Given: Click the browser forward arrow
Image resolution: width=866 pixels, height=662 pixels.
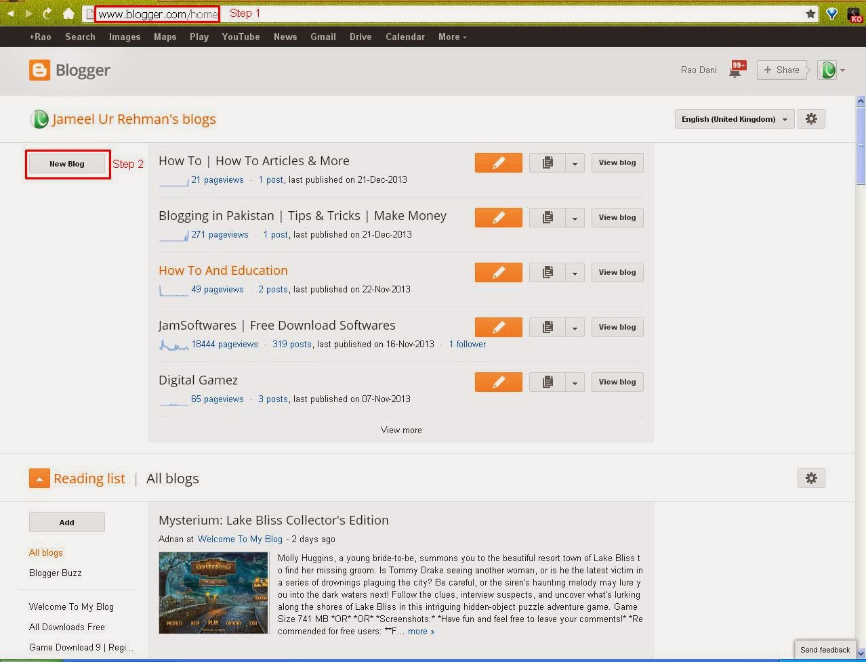Looking at the screenshot, I should (x=28, y=13).
